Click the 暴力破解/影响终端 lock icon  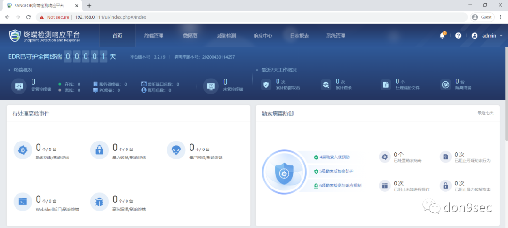[99, 150]
